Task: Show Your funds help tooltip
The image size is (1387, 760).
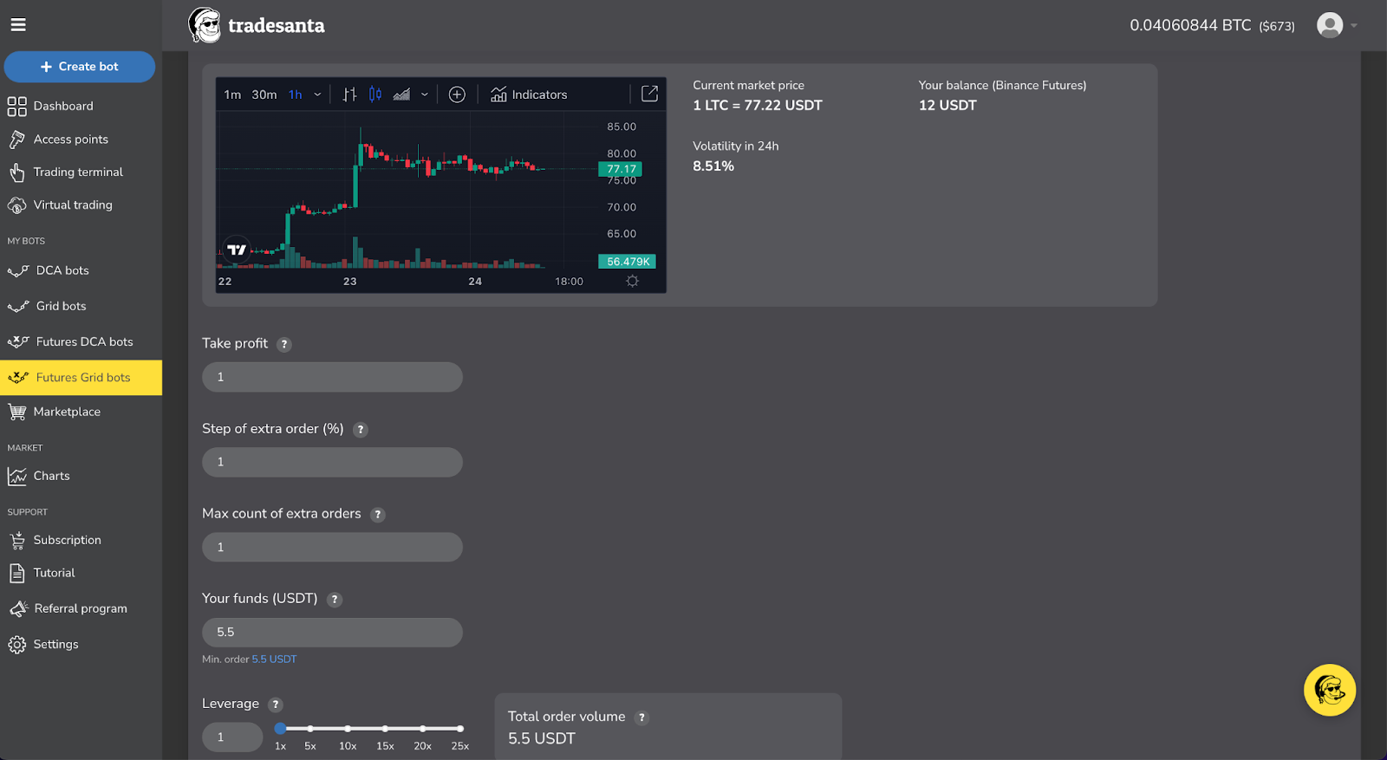Action: point(335,600)
